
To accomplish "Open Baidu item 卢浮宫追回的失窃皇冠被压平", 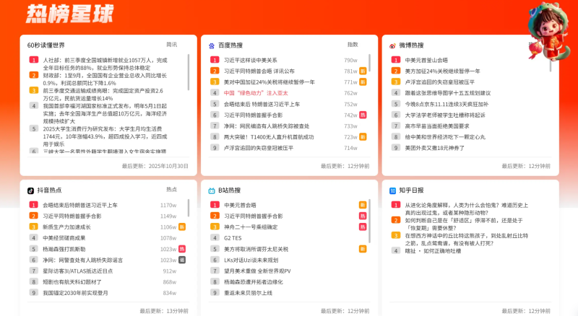I will (x=259, y=148).
